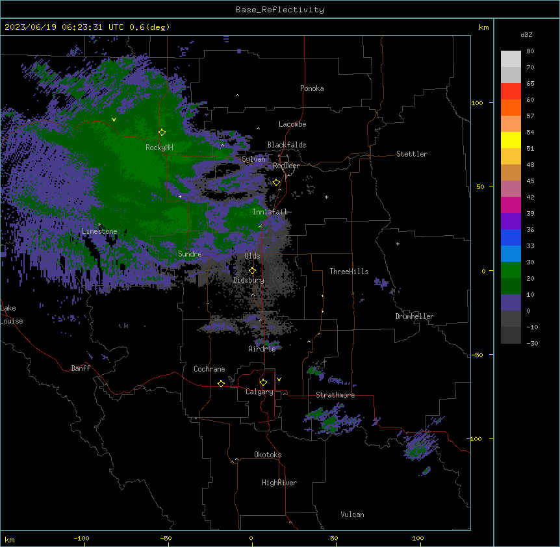This screenshot has height=547, width=560.
Task: Click the yellow V marker northwest of RockyMH
Action: [x=114, y=120]
